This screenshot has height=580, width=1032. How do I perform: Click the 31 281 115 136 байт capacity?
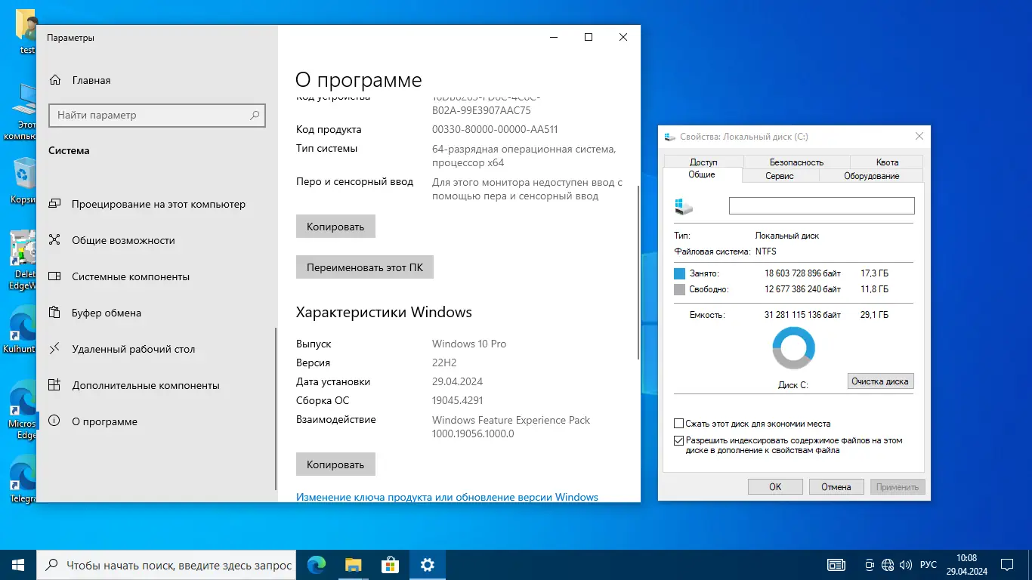pos(802,315)
